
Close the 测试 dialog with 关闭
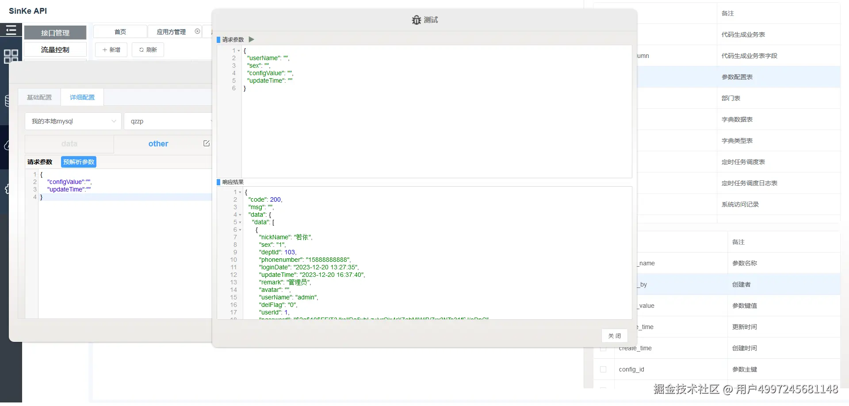[x=615, y=336]
